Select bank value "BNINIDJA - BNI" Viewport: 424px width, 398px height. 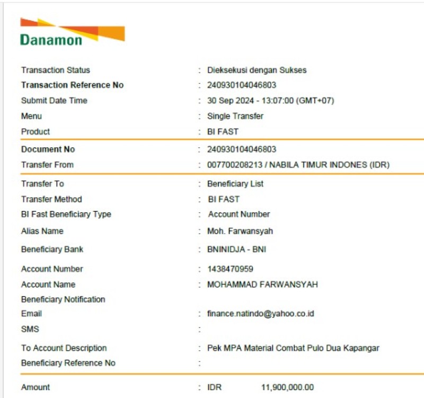point(236,249)
